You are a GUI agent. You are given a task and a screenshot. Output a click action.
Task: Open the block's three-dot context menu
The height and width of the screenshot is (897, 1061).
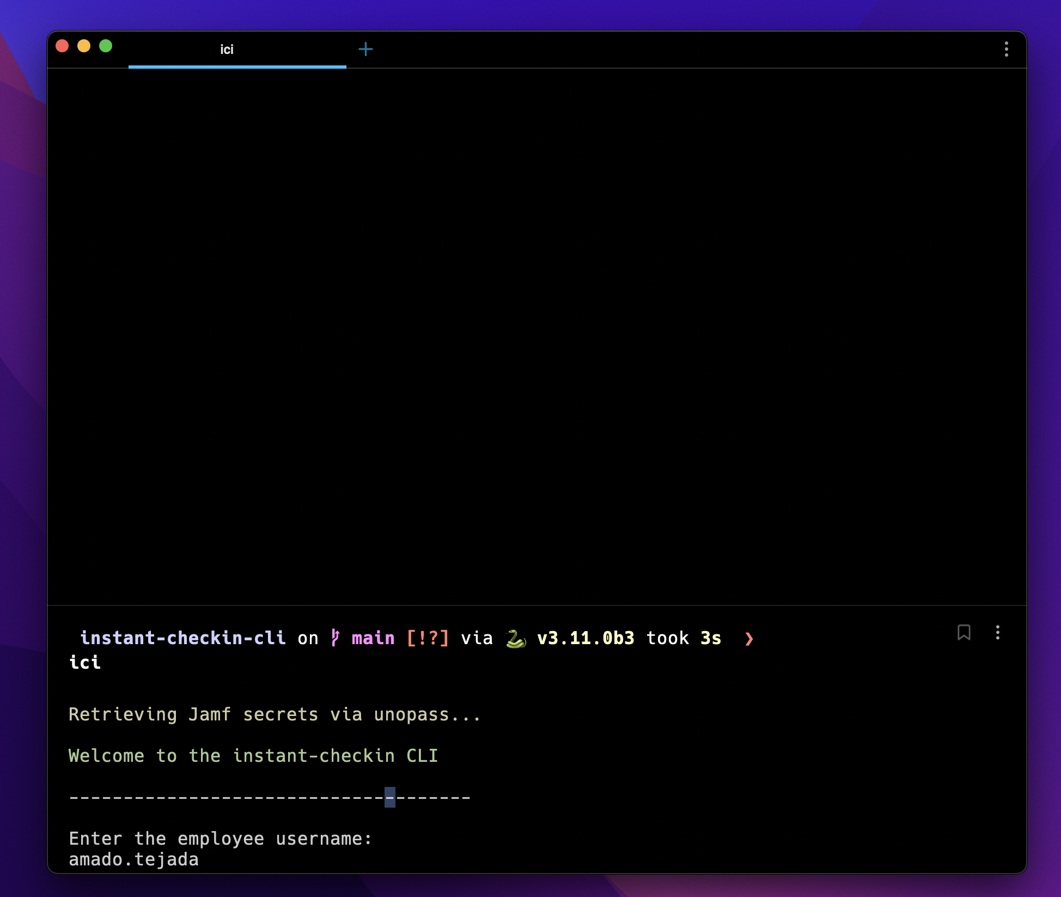(997, 632)
